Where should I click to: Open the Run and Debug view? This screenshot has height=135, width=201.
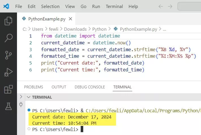click(8, 72)
